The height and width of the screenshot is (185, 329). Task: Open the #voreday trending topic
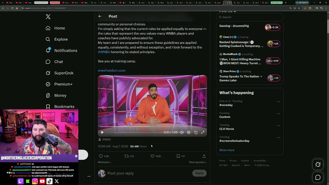(226, 105)
